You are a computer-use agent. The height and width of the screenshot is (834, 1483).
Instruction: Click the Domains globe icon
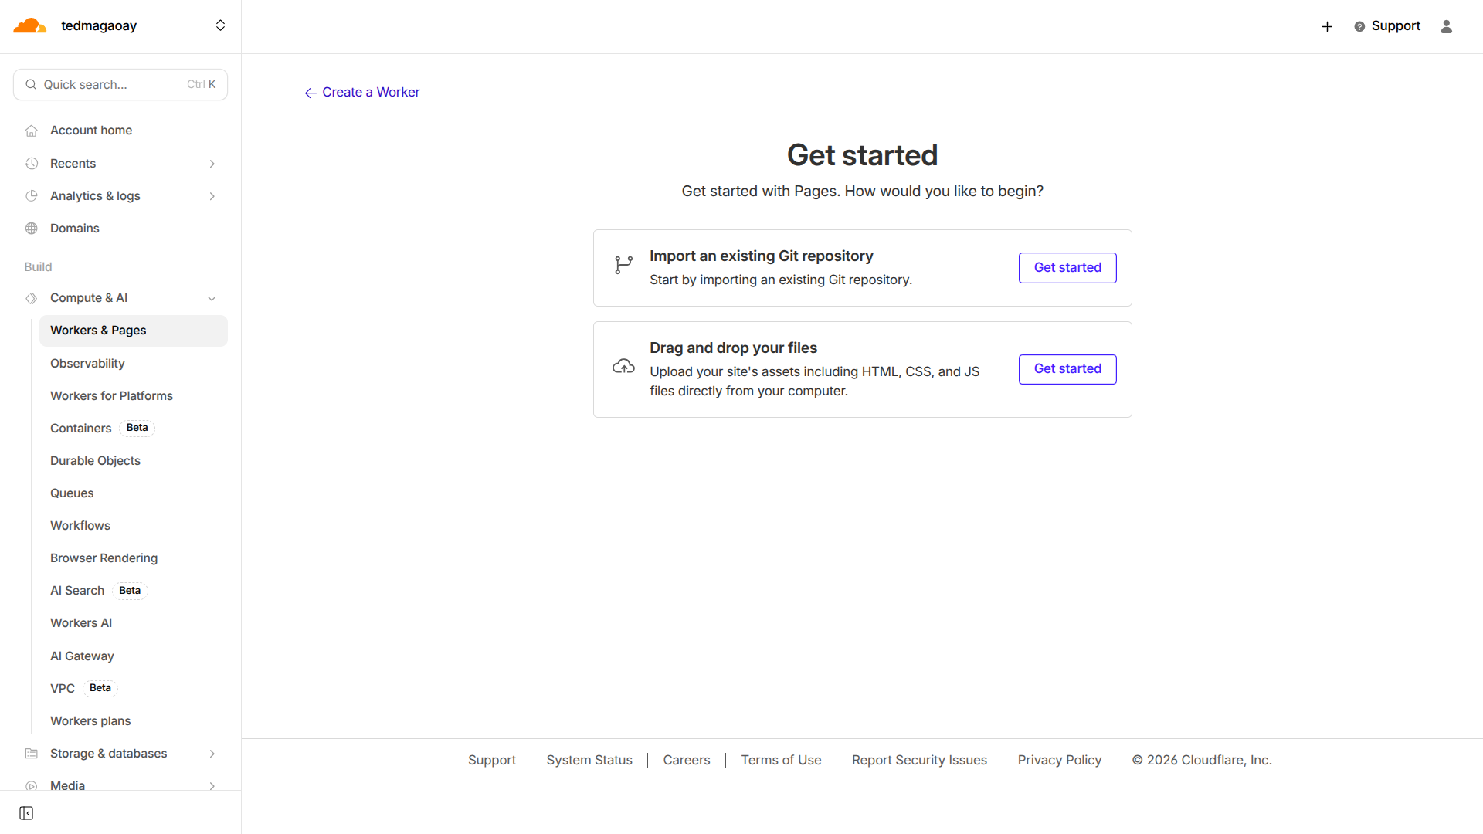tap(32, 229)
